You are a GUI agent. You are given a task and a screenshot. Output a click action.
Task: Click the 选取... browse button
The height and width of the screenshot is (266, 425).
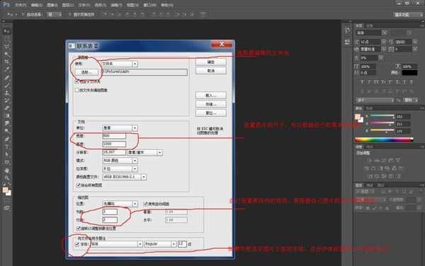point(86,72)
